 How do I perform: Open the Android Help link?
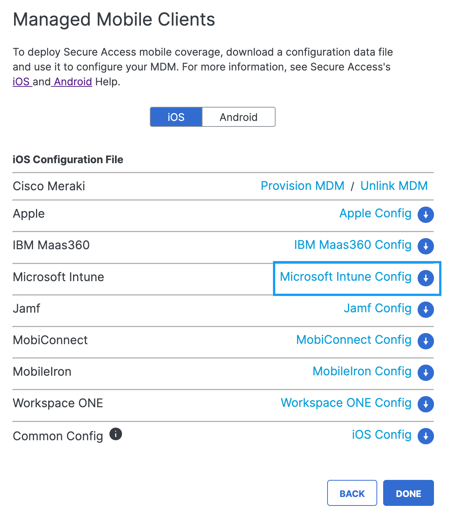pyautogui.click(x=73, y=82)
